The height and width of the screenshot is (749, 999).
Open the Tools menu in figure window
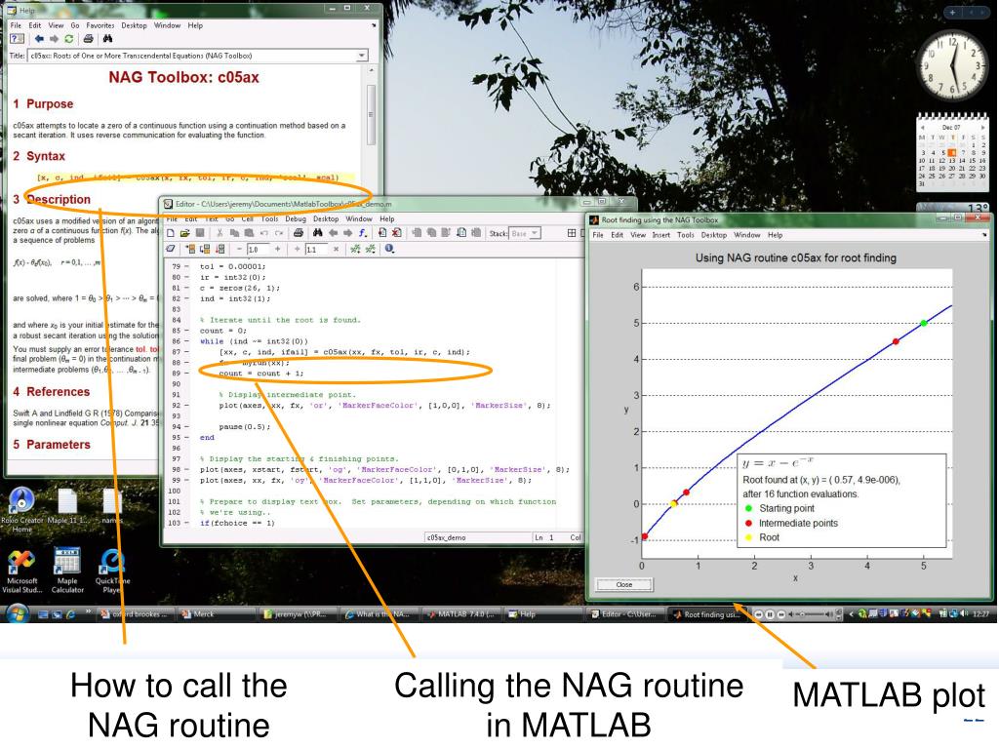pos(686,235)
